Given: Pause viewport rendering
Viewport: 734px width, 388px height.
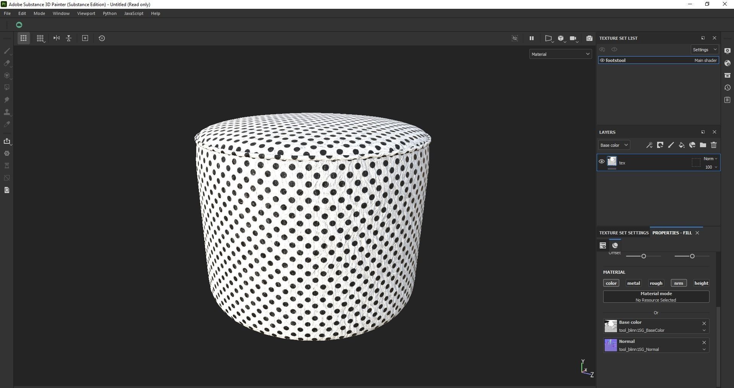Looking at the screenshot, I should tap(531, 38).
